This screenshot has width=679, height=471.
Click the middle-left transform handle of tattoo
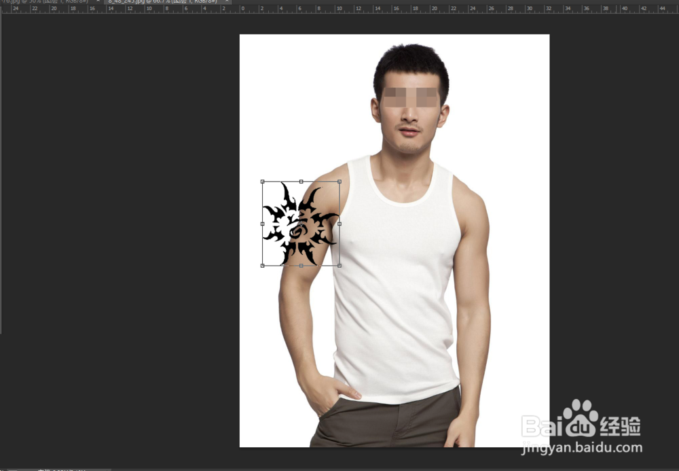(262, 224)
